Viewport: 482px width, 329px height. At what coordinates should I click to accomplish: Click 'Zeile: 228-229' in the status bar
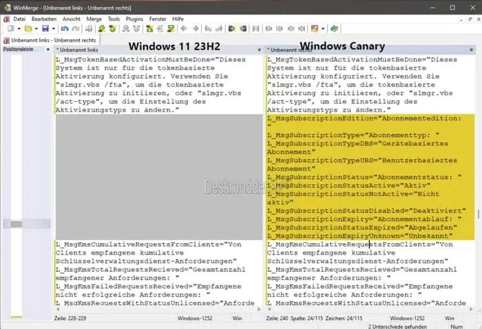[x=70, y=318]
